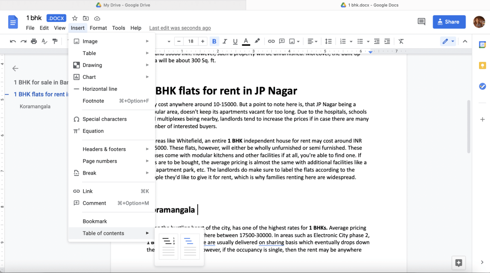
Task: Toggle underline formatting
Action: (235, 41)
